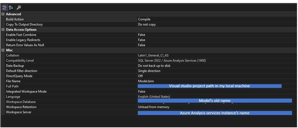Select the Data Backup property label
This screenshot has height=128, width=298.
[15, 66]
